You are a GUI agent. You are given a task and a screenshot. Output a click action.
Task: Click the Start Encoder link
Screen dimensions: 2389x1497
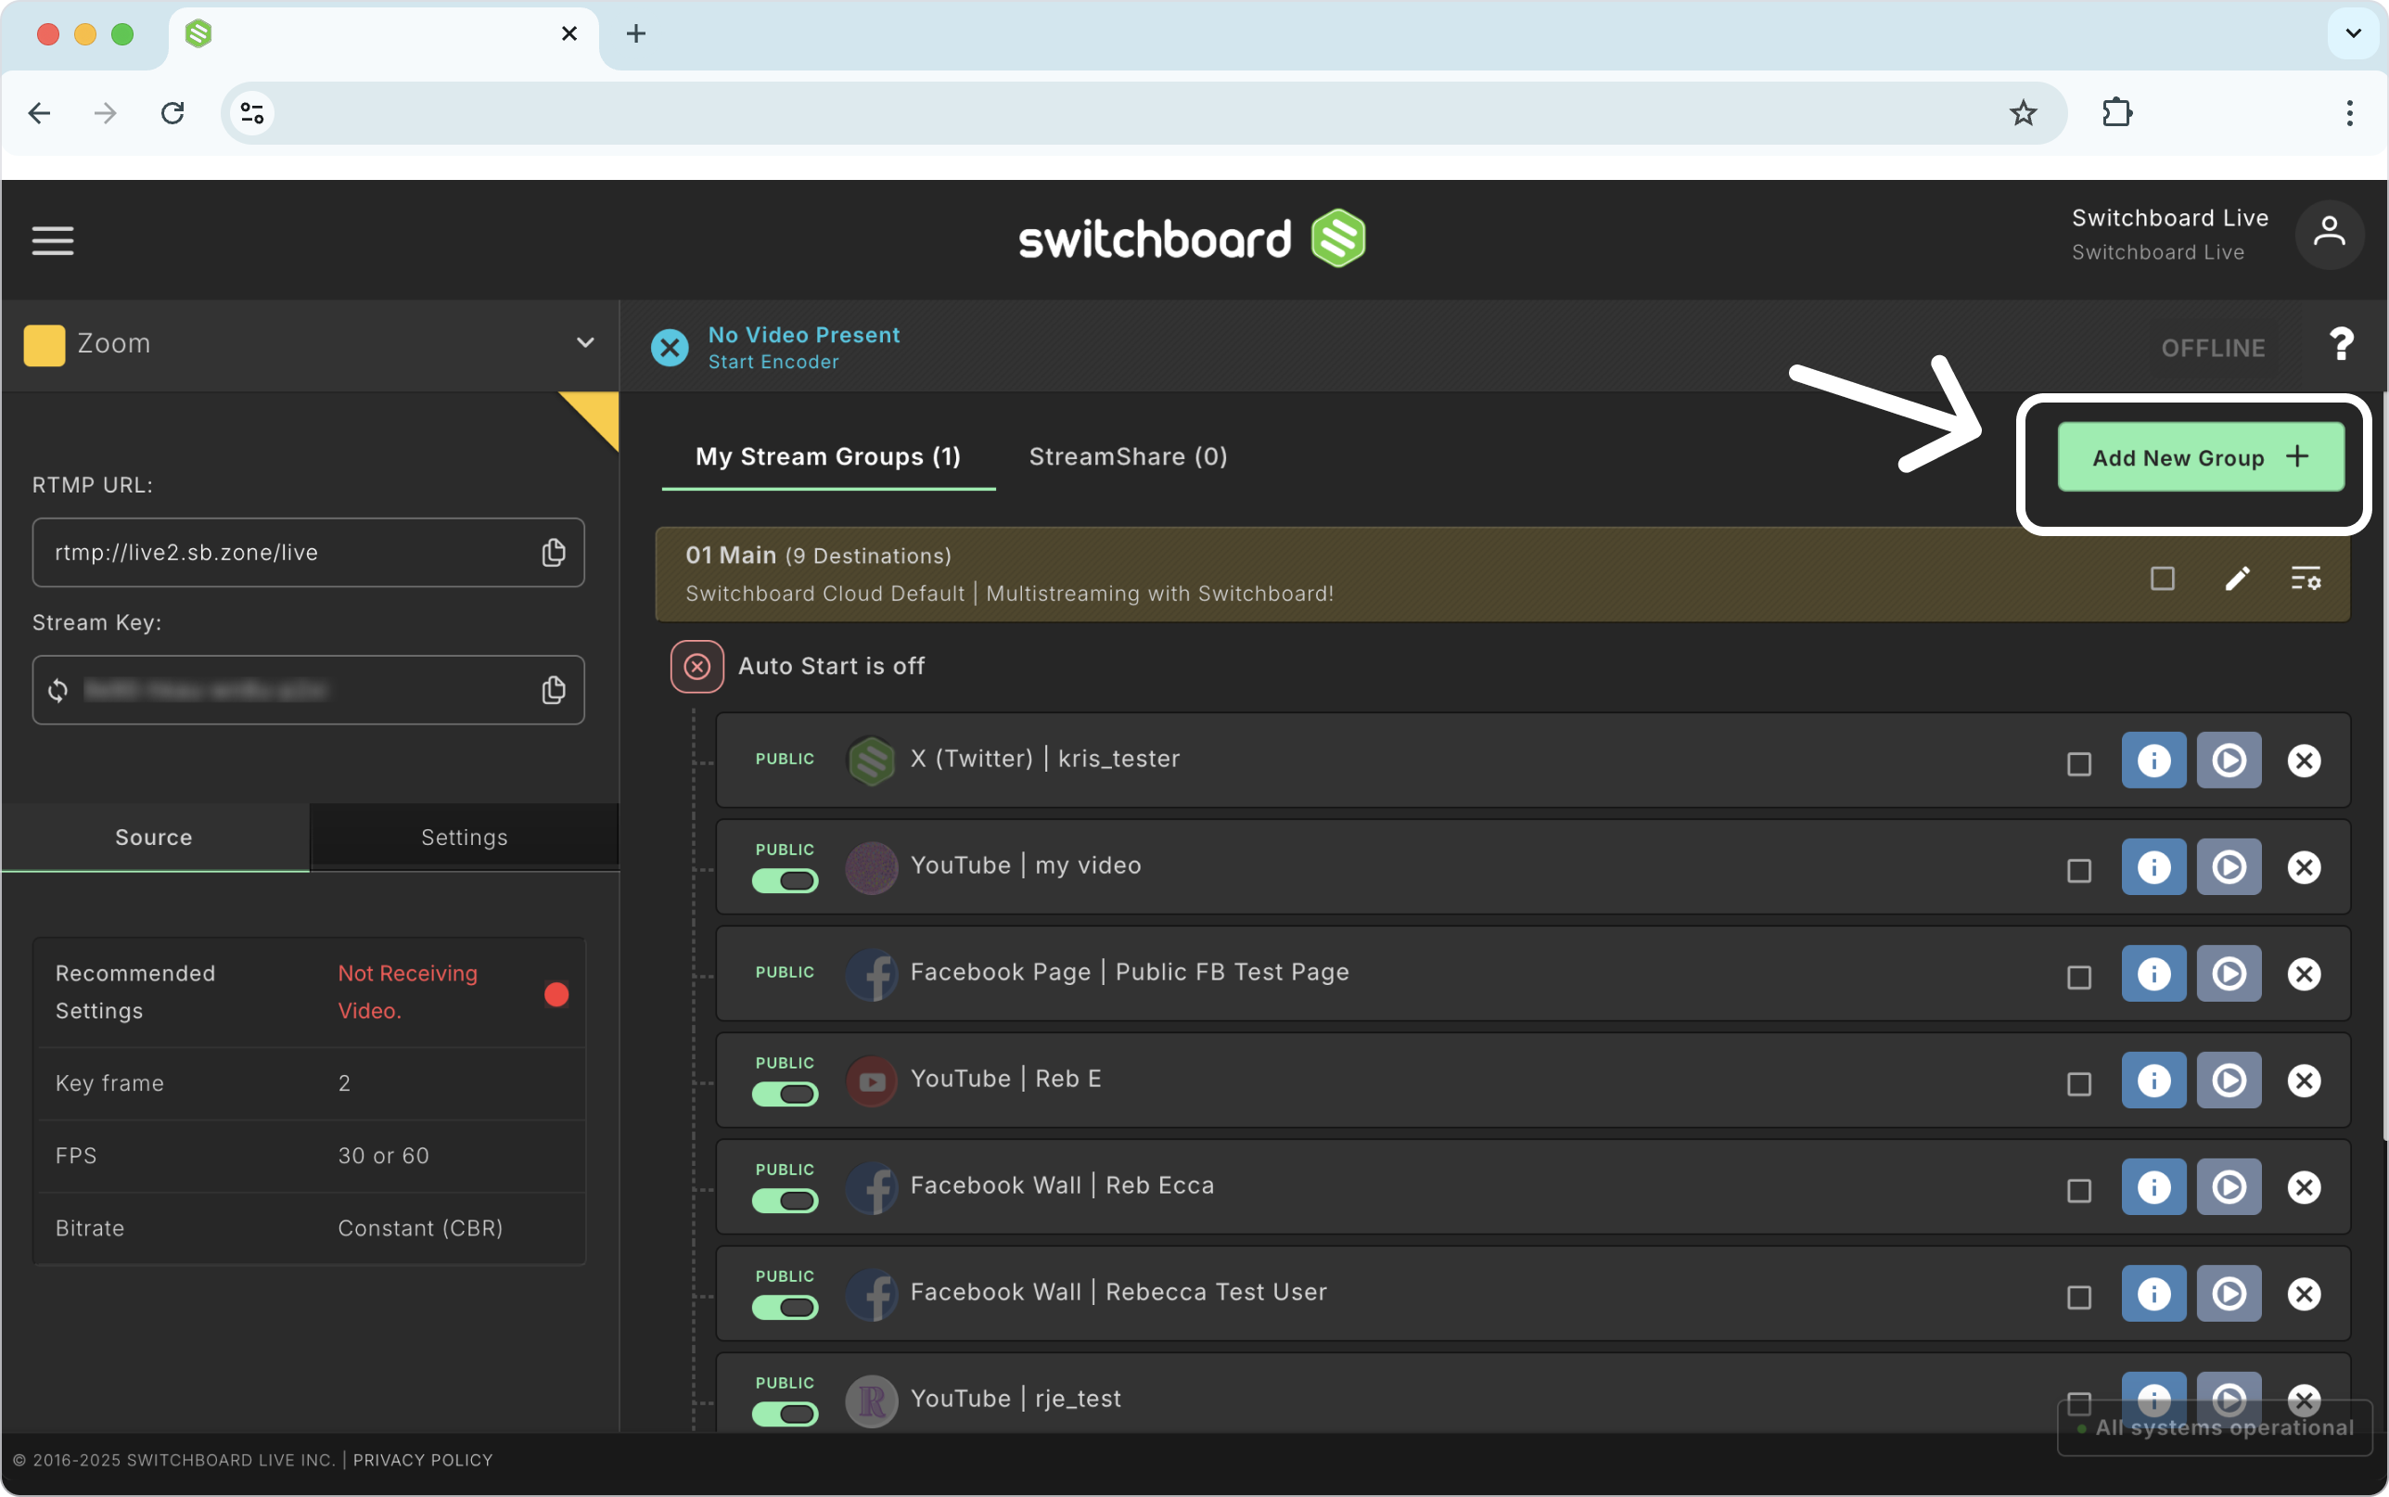click(x=773, y=363)
